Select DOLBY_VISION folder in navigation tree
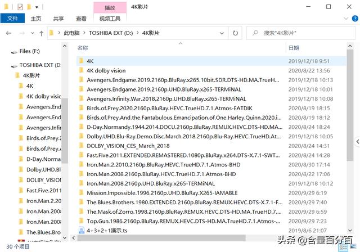This screenshot has width=360, height=252. point(43,180)
